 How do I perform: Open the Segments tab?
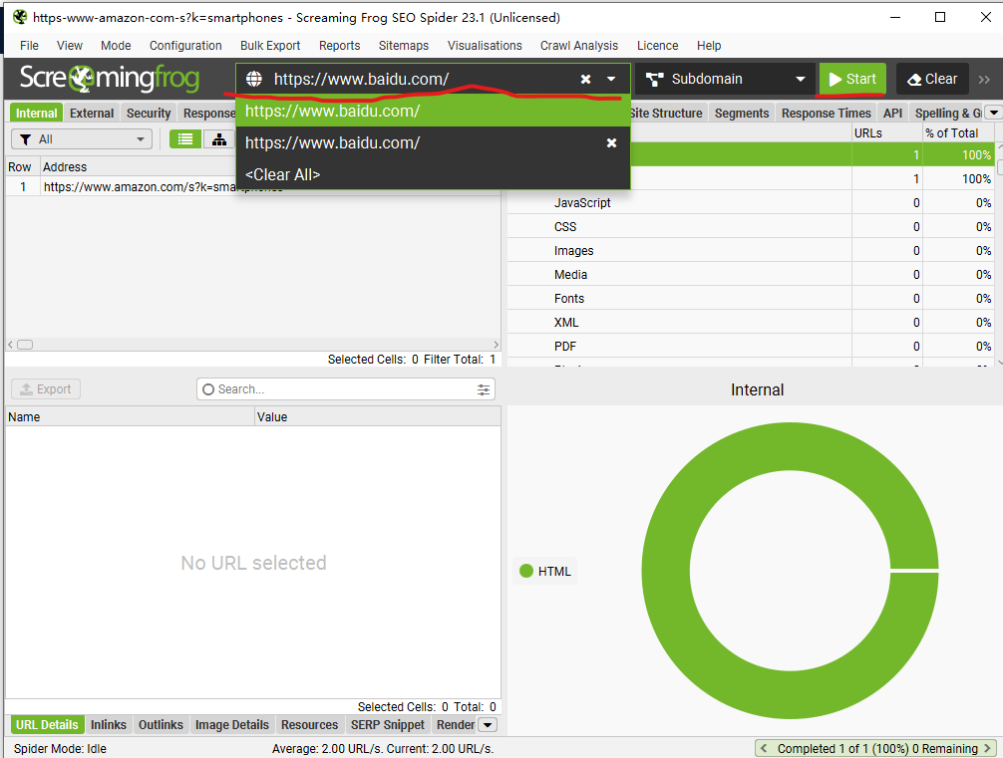742,114
